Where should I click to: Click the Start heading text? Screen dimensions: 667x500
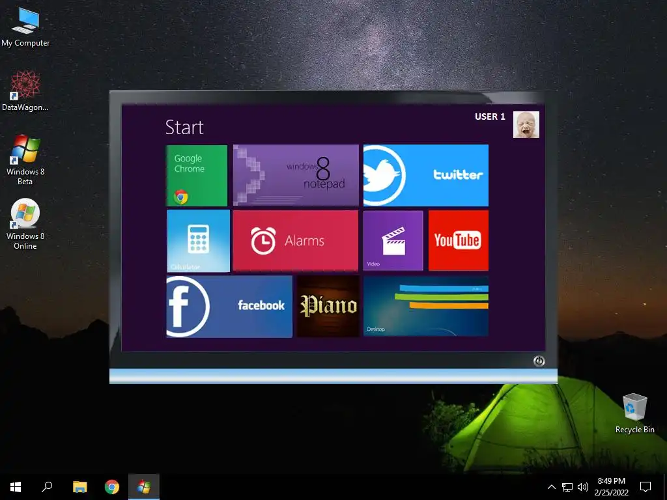point(184,127)
